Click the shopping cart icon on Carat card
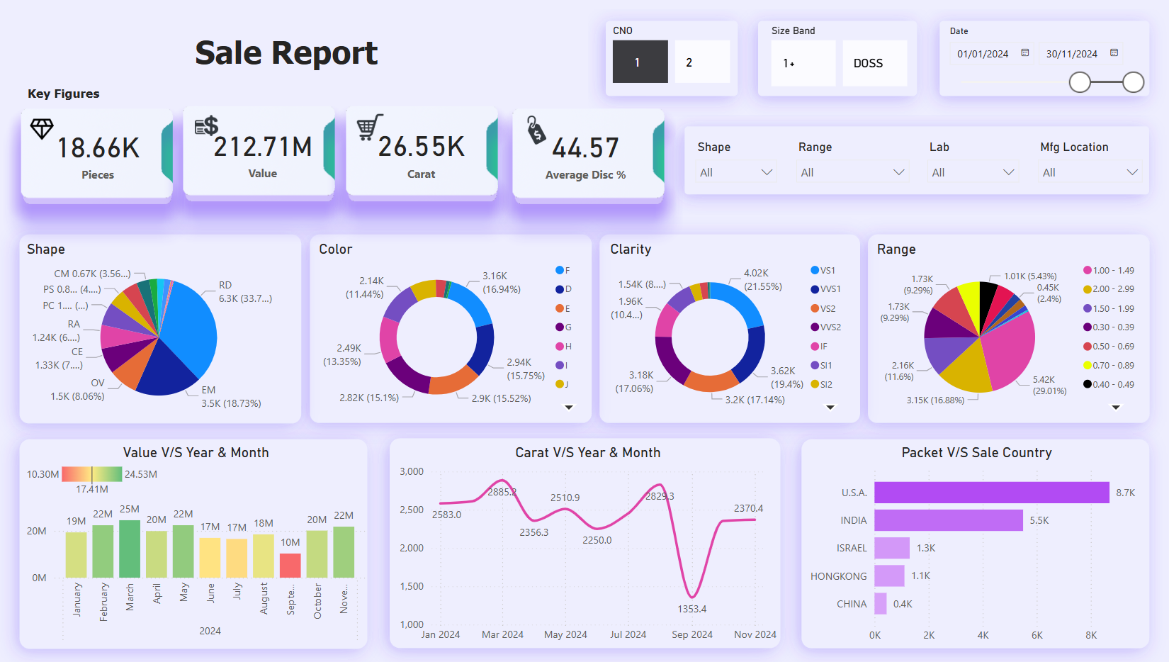 pyautogui.click(x=369, y=128)
